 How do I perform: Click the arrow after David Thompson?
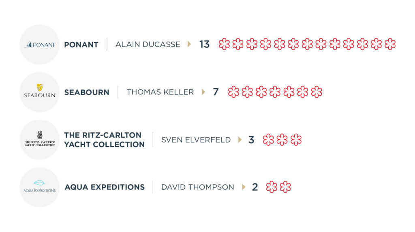click(244, 187)
